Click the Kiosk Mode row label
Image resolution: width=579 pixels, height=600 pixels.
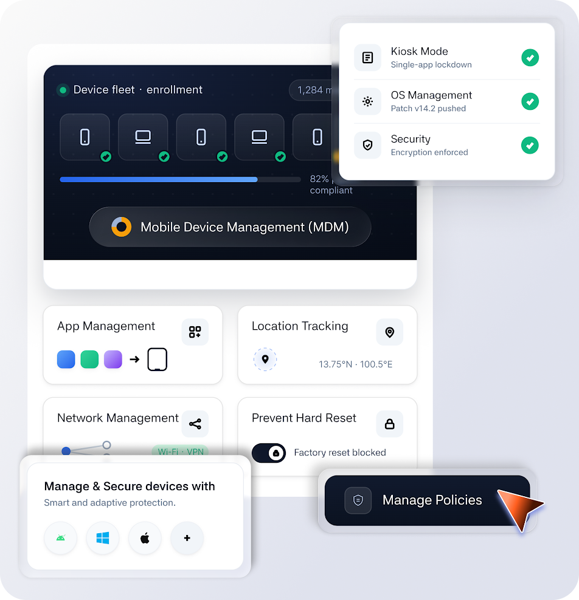[x=420, y=51]
